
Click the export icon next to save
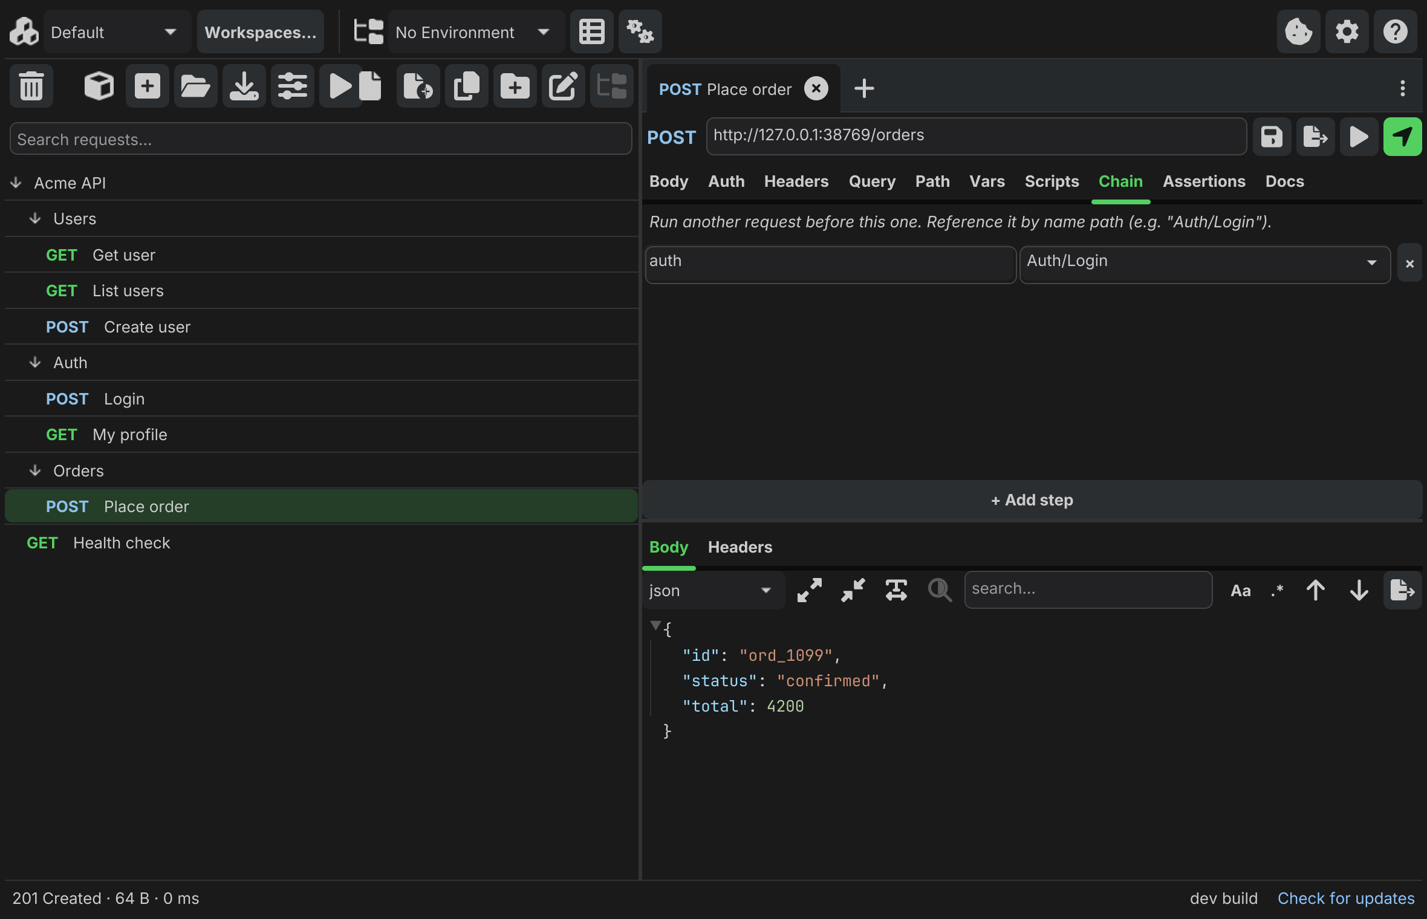click(1315, 137)
